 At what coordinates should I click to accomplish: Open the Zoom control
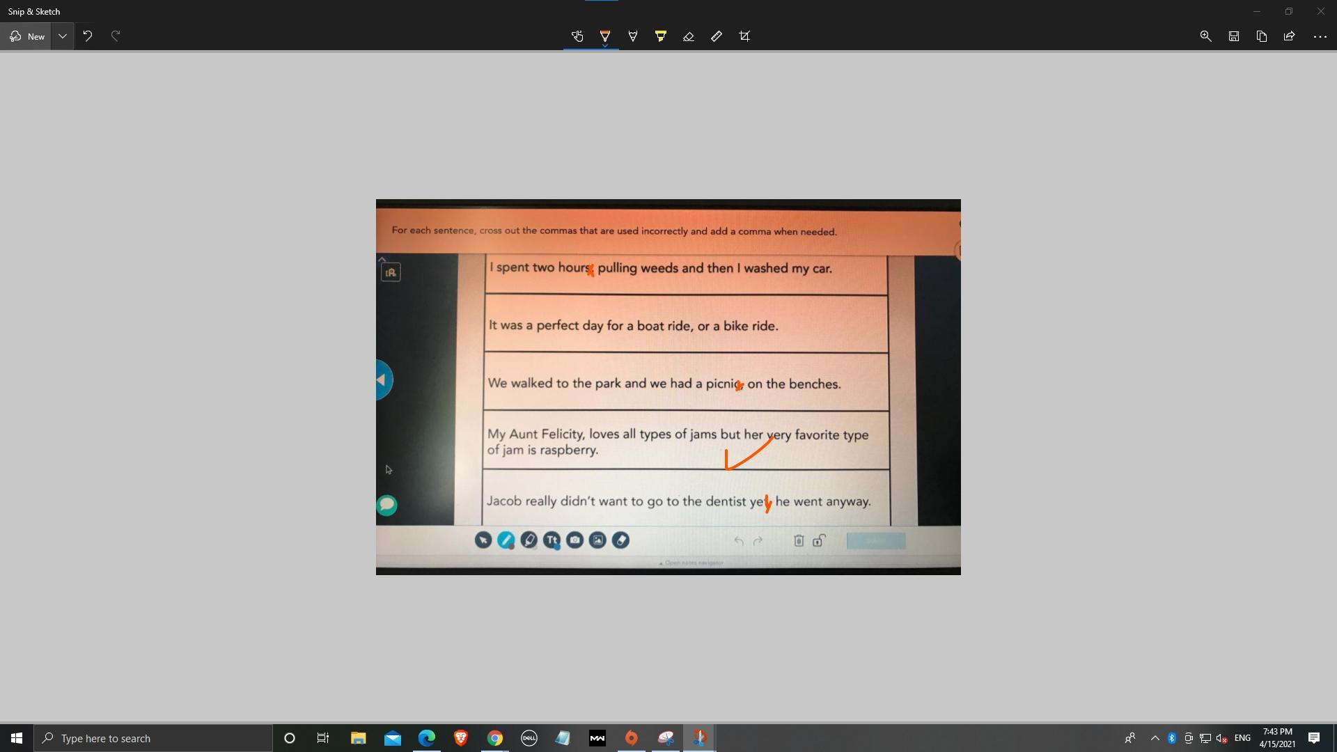1205,36
